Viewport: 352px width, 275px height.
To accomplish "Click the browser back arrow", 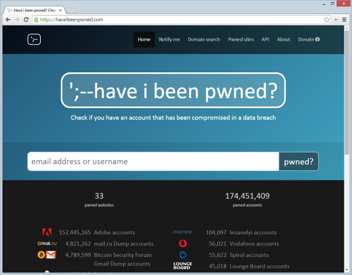I will 8,20.
